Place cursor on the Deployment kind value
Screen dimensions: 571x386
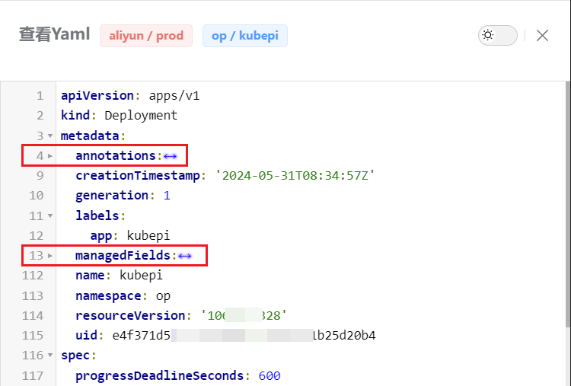[141, 116]
